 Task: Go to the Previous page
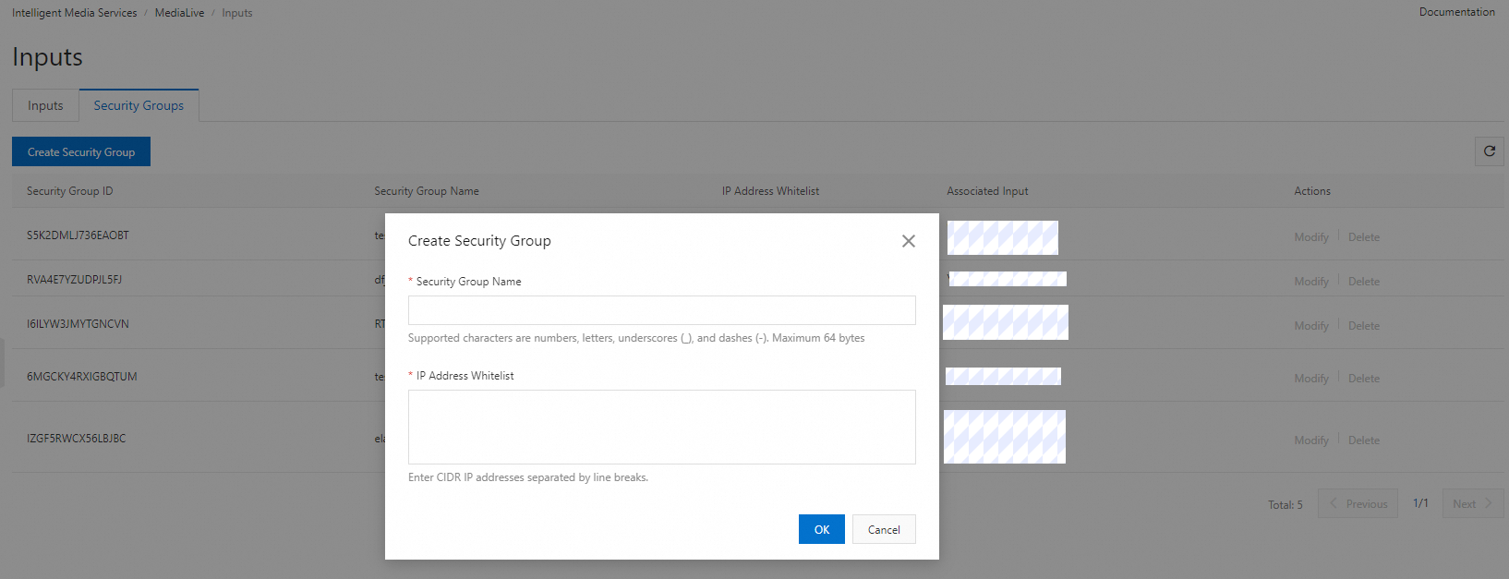[x=1358, y=504]
